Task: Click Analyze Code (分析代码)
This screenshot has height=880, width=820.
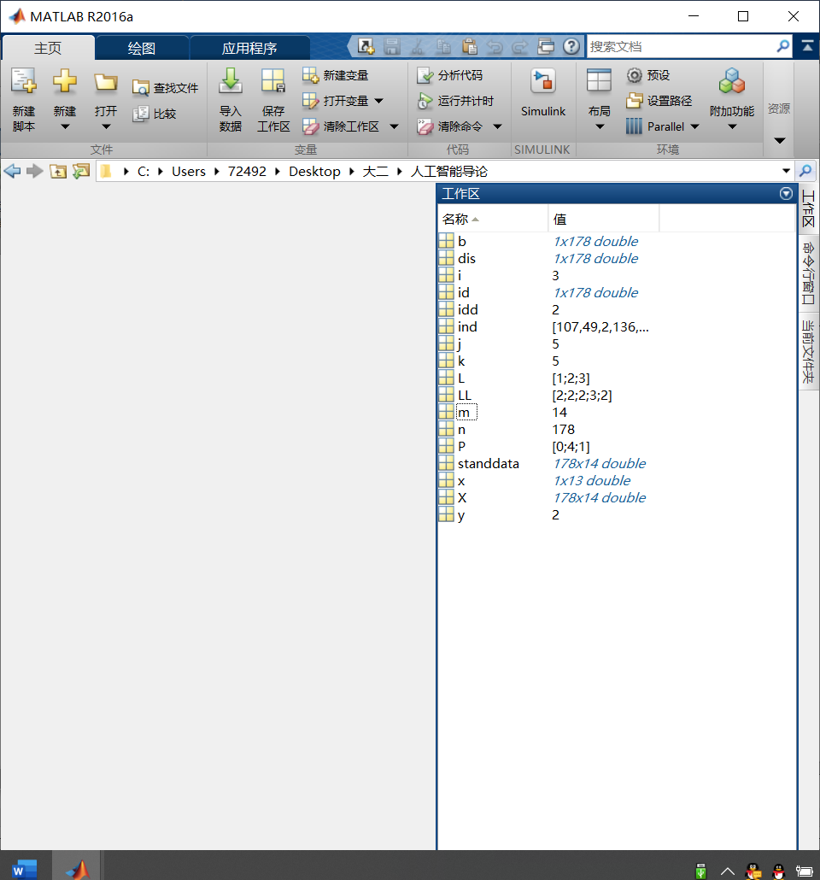Action: (449, 75)
